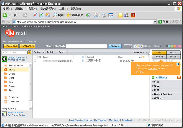Open the 編輯(E) menu
The width and height of the screenshot is (183, 128).
20,9
